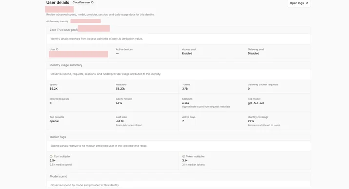This screenshot has height=189, width=349.
Task: Open logs using the Open logs button
Action: (299, 3)
